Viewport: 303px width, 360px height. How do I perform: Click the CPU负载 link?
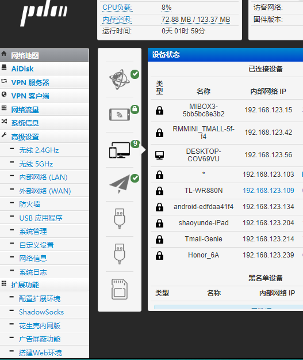(117, 7)
